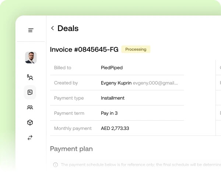The image size is (221, 172).
Task: Open the team members sidebar icon
Action: pyautogui.click(x=30, y=107)
